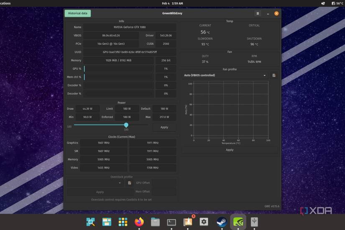Open the Pop launcher search icon in dock

91,222
